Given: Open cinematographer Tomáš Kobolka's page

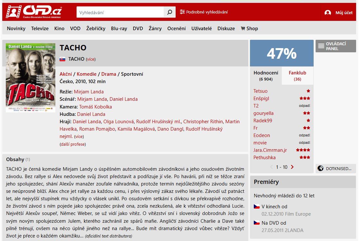Looking at the screenshot, I should coord(96,107).
